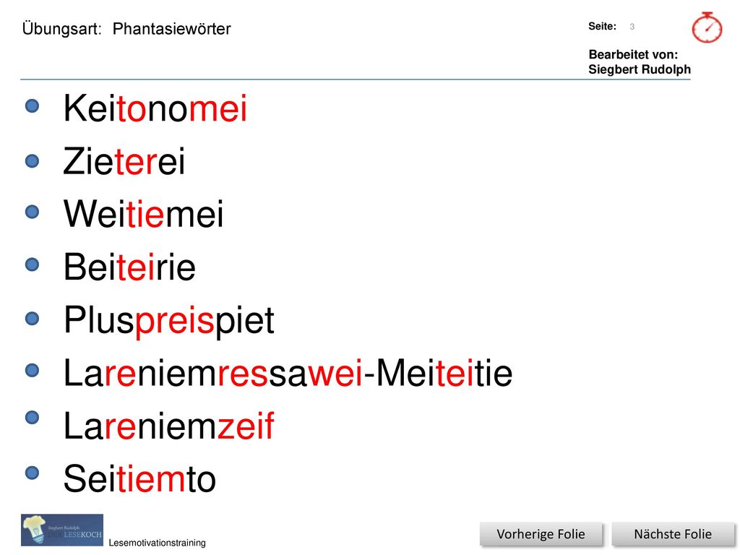
Task: Select the word Zieterei
Action: click(124, 161)
